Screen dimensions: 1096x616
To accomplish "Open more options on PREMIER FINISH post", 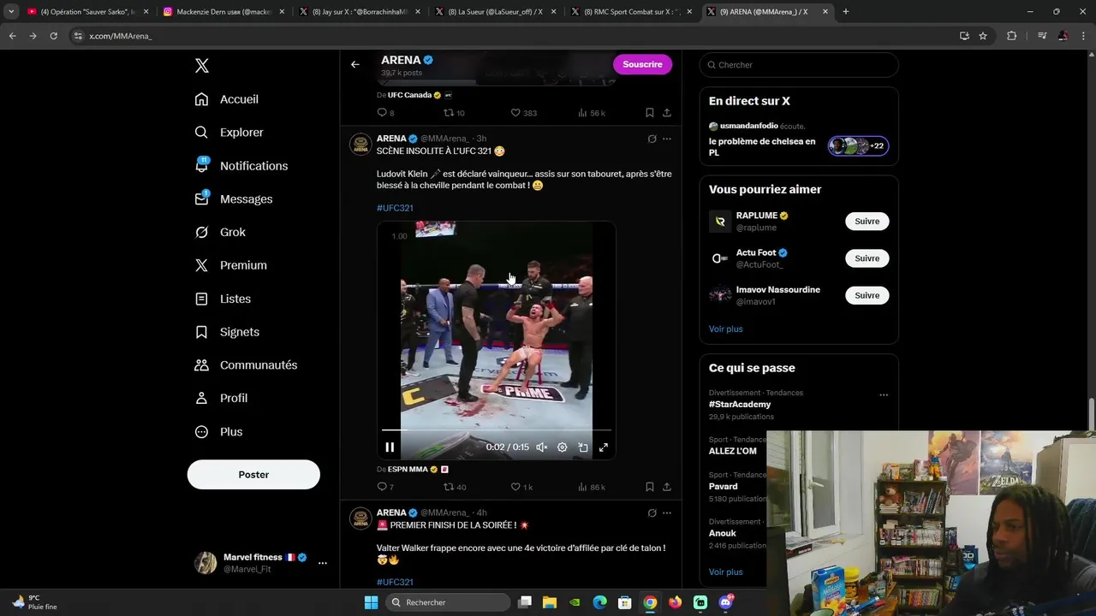I will 667,513.
